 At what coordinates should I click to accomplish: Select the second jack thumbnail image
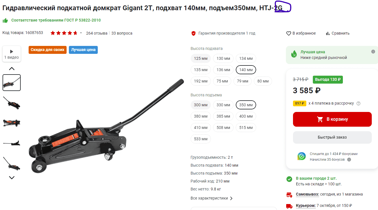[x=12, y=103]
